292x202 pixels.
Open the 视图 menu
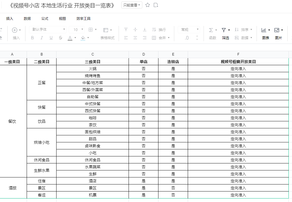(62, 19)
